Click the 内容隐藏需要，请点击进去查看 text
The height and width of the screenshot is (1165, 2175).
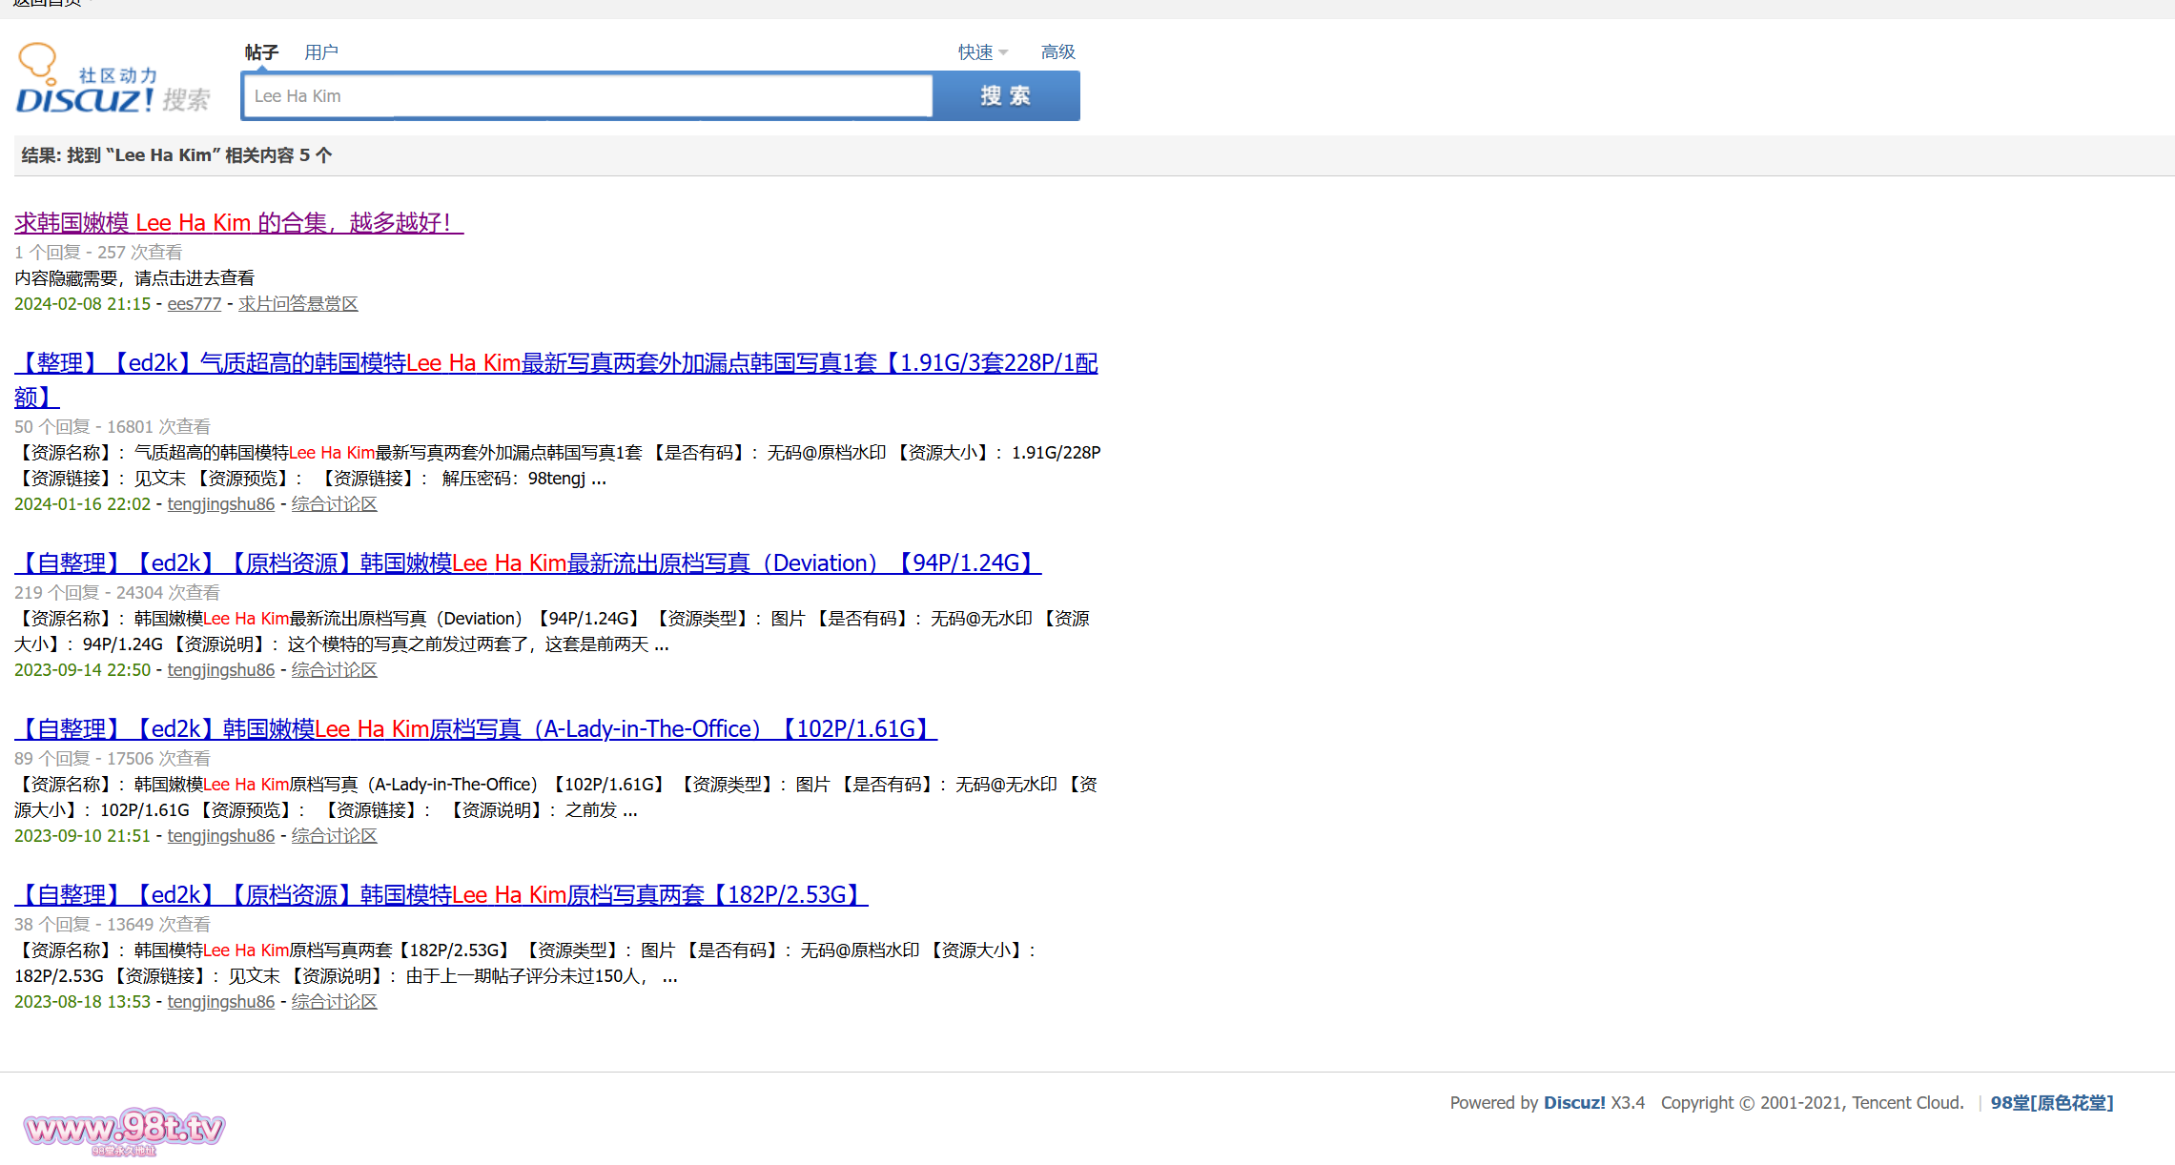pyautogui.click(x=134, y=277)
